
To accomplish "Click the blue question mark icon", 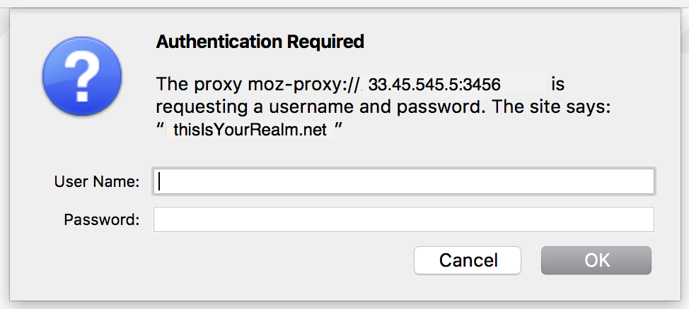I will 82,76.
